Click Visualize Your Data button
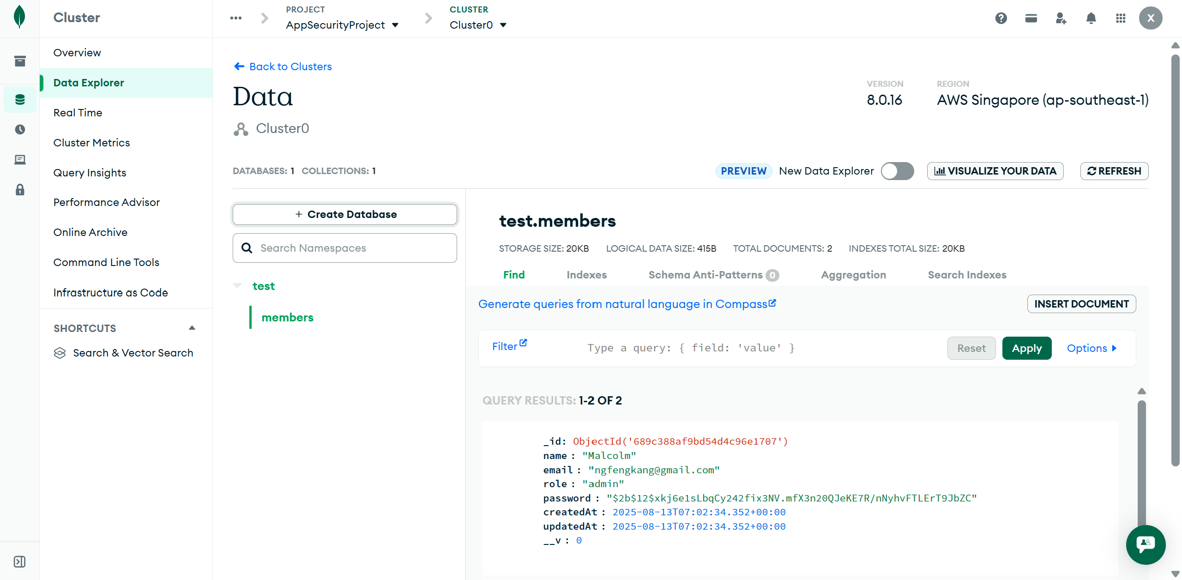The width and height of the screenshot is (1182, 580). point(995,171)
